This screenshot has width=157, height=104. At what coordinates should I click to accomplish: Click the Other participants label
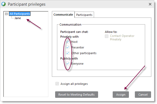[84, 53]
